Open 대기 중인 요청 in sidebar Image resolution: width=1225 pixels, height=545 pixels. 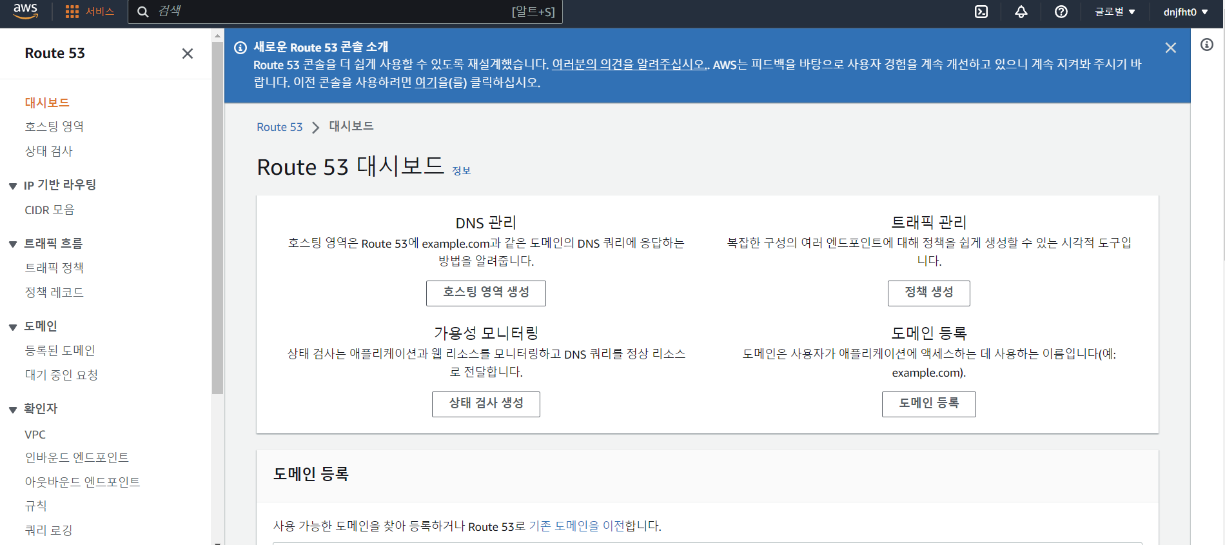62,375
